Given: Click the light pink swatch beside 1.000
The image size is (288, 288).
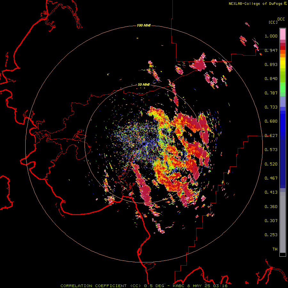Looking at the screenshot, I should click(283, 34).
